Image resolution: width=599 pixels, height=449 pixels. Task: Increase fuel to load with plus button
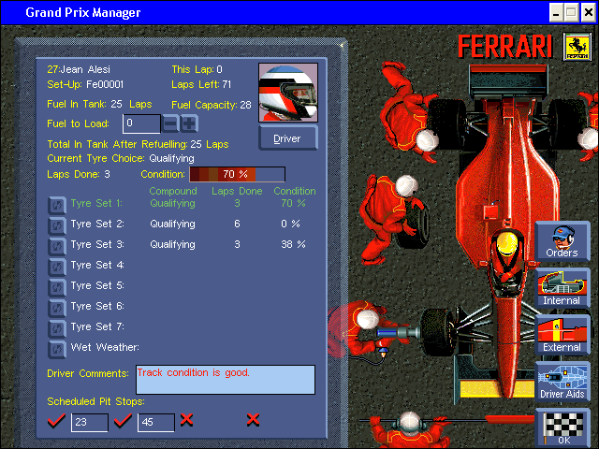[189, 123]
